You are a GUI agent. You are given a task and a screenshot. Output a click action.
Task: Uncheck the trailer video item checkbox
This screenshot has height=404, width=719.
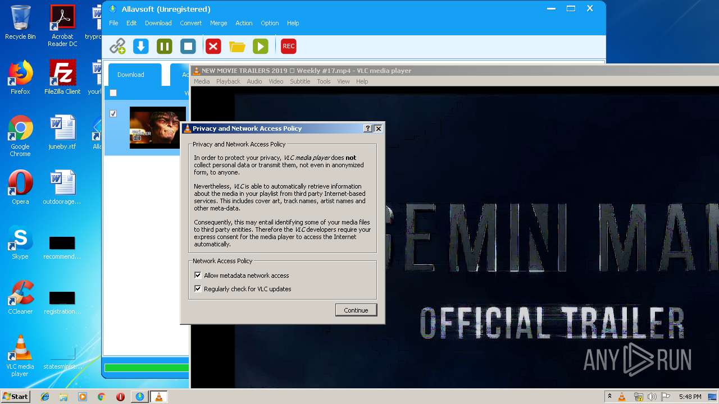click(x=113, y=113)
